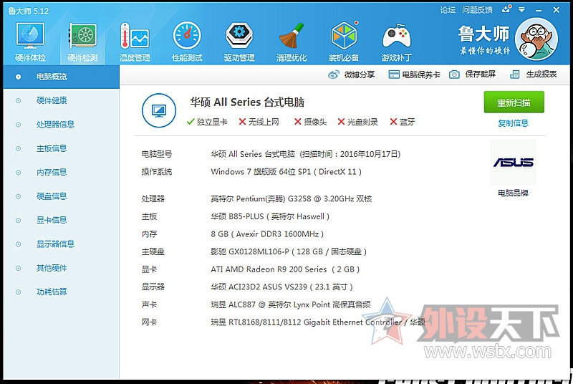The height and width of the screenshot is (384, 573).
Task: Click the 8 GB Avexir DDR3 memory value
Action: 267,234
